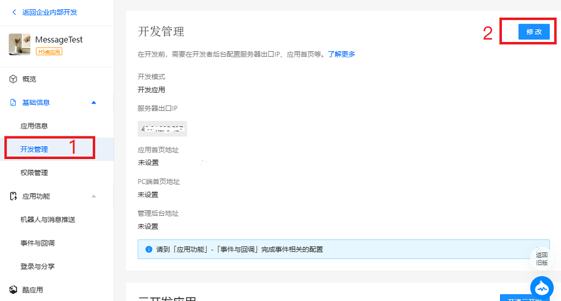
Task: Click the 应用功能 icon in sidebar
Action: 13,196
